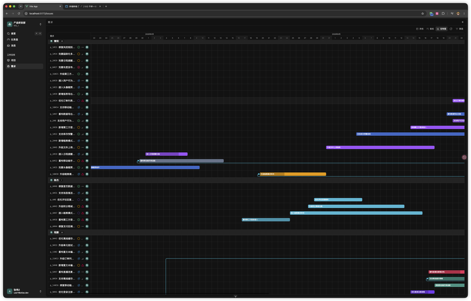Screen dimensions: 471x301
Task: Click assignee avatar of row p_9#41
Action: click(87, 292)
